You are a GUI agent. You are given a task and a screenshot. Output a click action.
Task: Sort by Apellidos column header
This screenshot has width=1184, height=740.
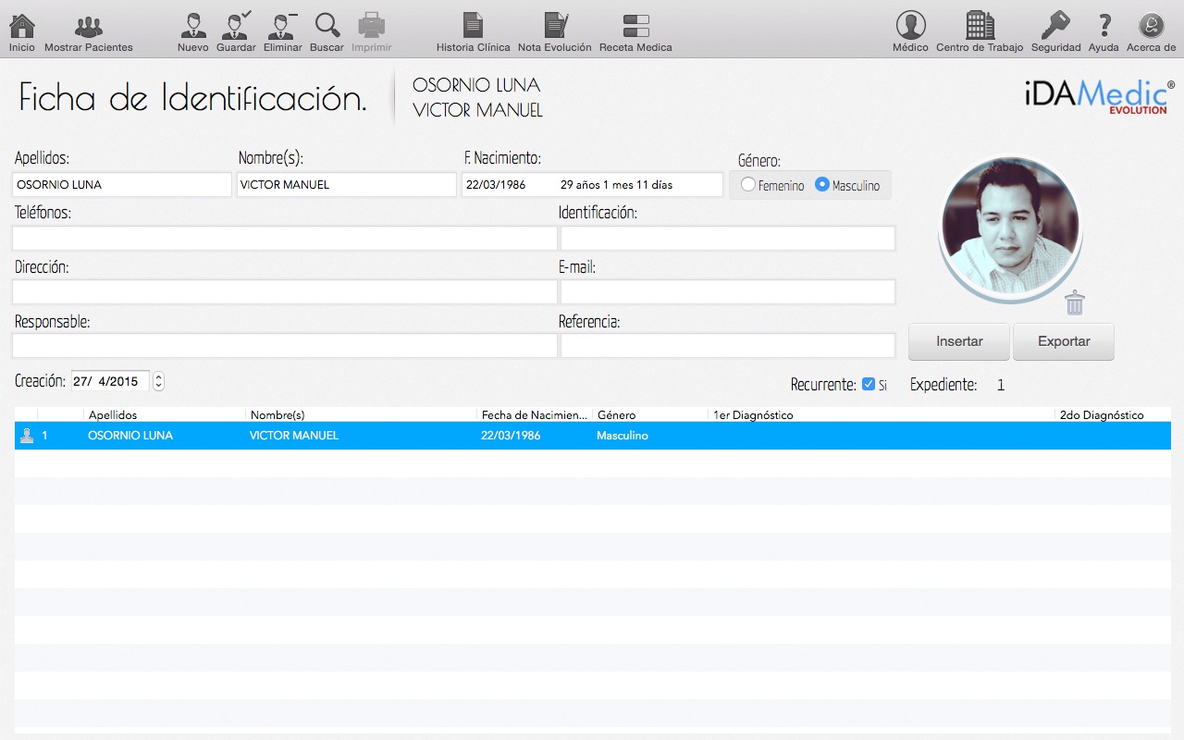[113, 415]
